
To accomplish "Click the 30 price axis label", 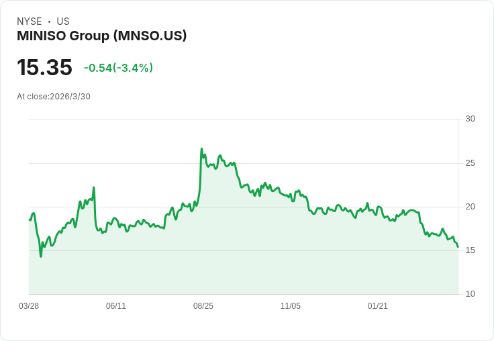I will [x=471, y=119].
